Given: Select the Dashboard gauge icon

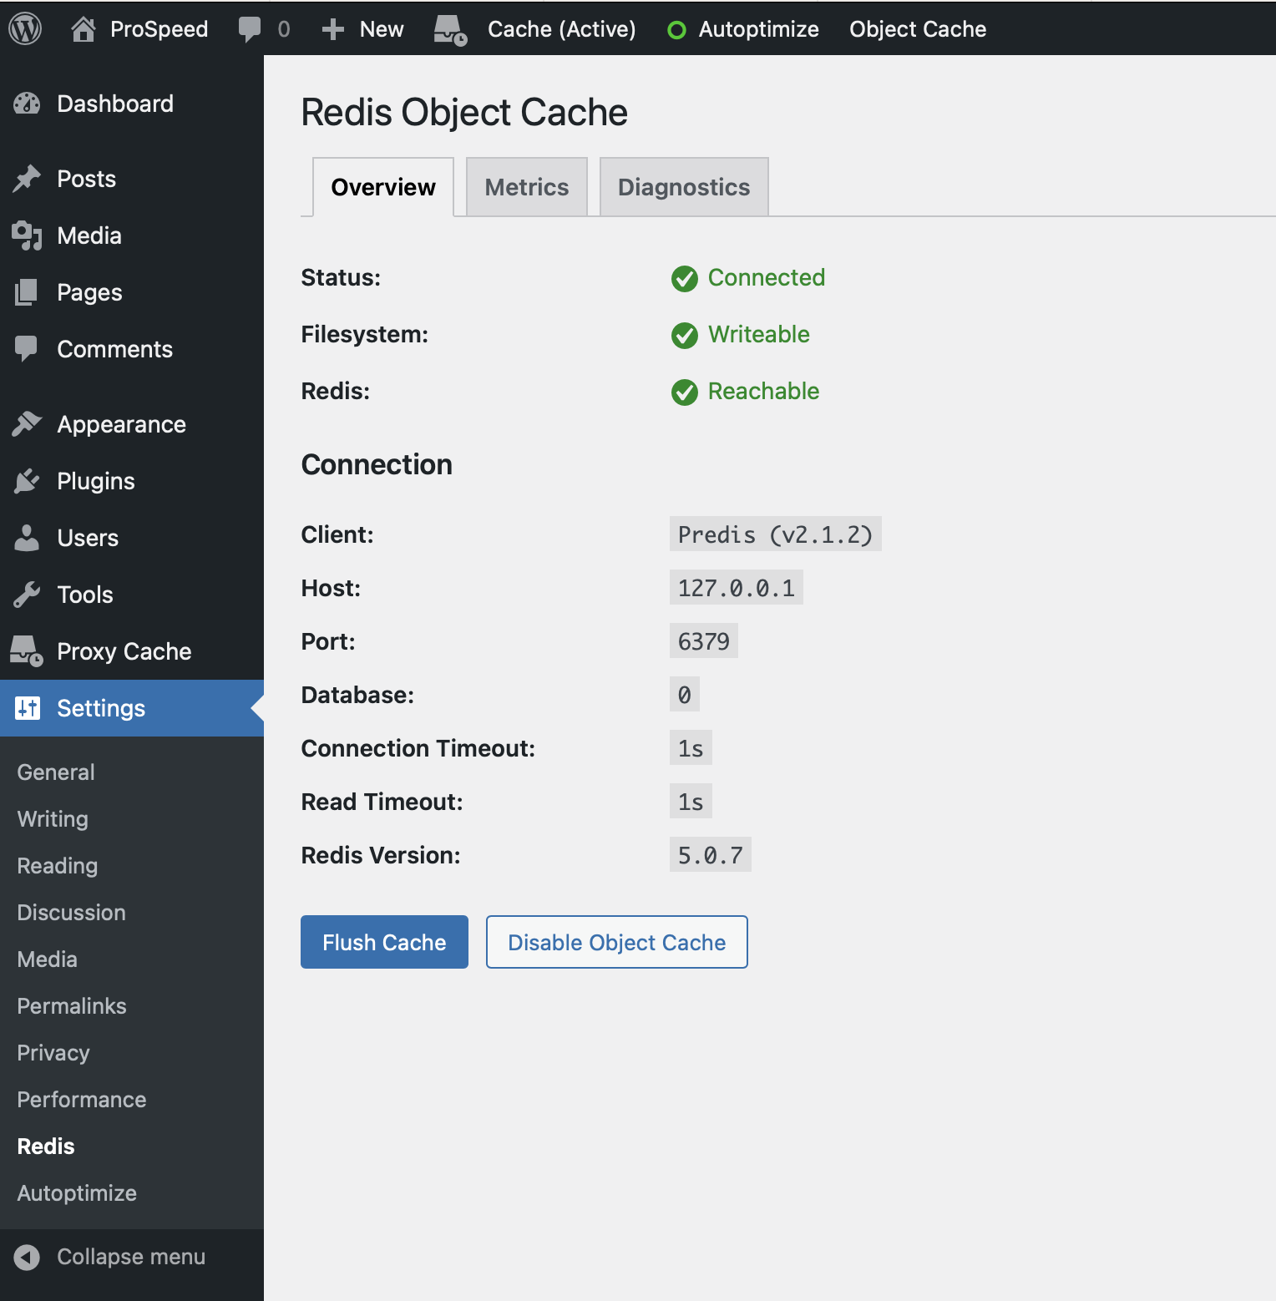Looking at the screenshot, I should 28,103.
